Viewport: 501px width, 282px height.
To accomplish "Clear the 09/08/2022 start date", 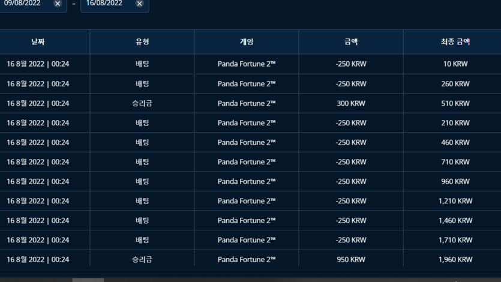I will pyautogui.click(x=58, y=4).
